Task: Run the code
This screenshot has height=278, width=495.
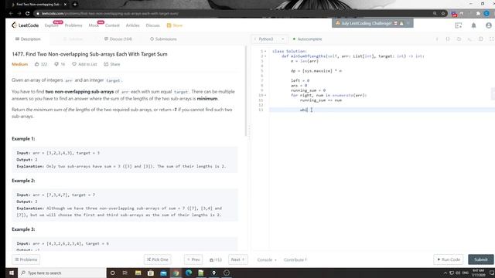Action: (449, 259)
